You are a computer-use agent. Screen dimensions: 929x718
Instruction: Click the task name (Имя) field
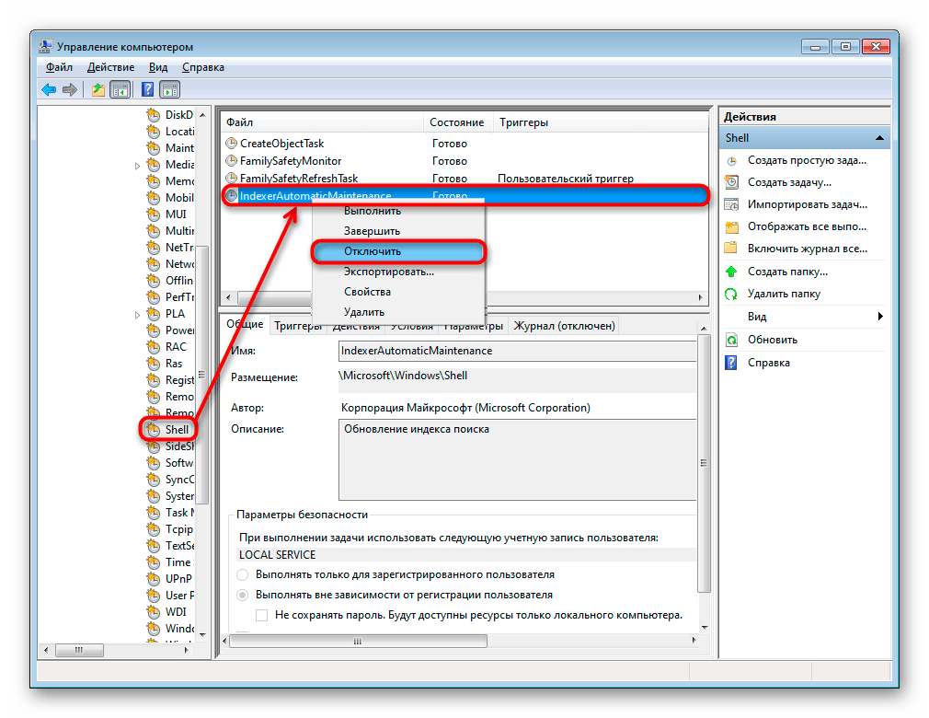(517, 351)
